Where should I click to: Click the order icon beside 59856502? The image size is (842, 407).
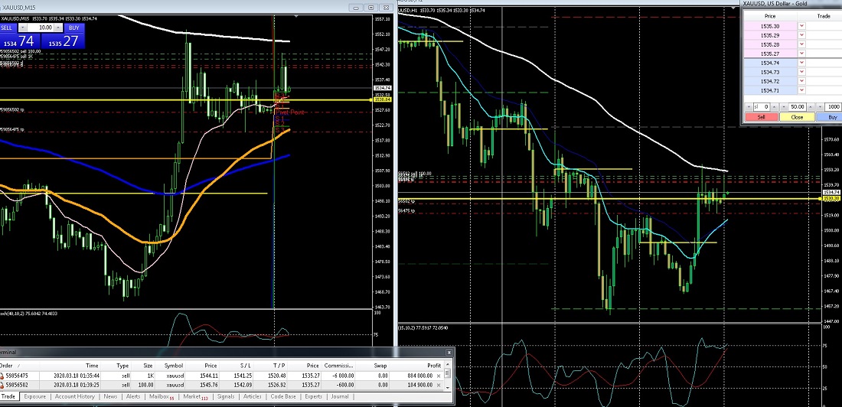point(2,385)
